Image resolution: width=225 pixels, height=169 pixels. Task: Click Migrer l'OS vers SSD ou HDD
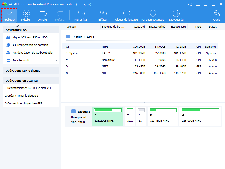pyautogui.click(x=30, y=37)
